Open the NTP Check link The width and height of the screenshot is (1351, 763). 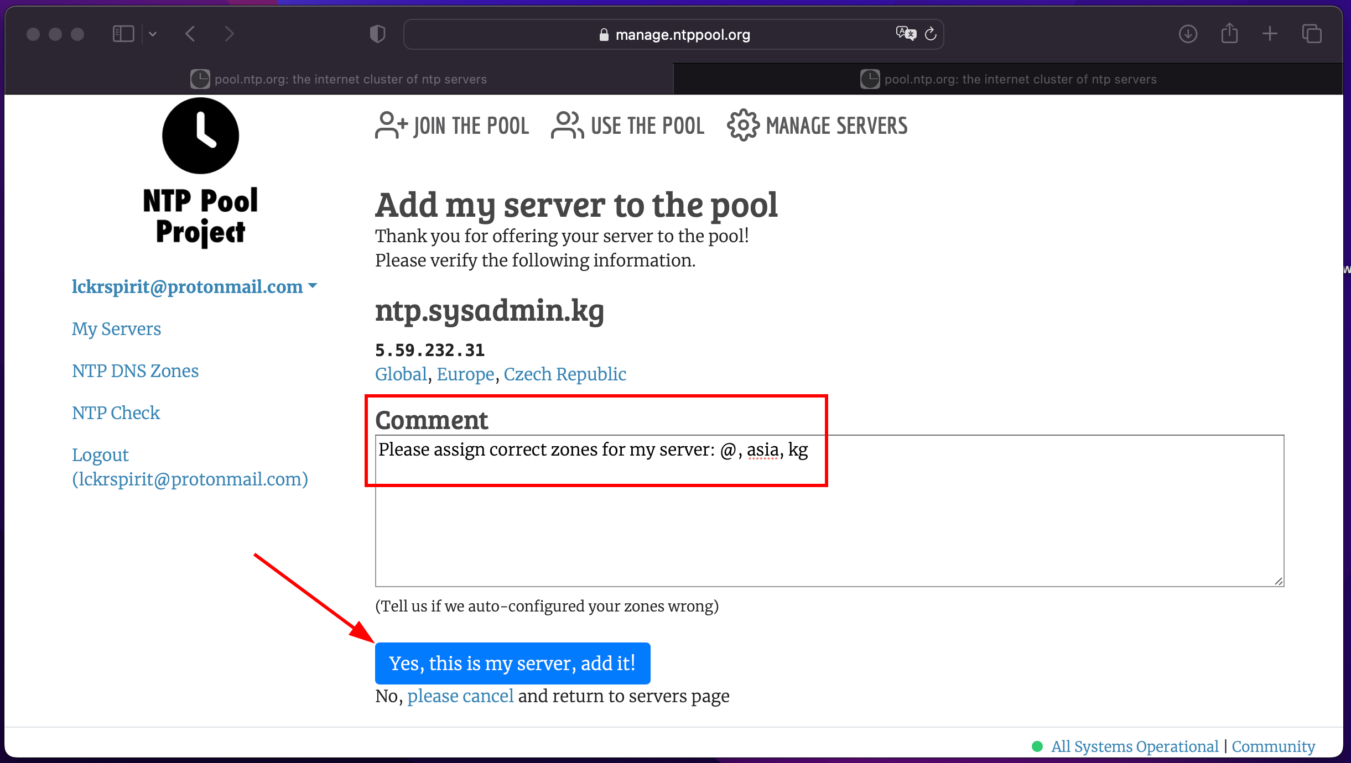point(116,413)
